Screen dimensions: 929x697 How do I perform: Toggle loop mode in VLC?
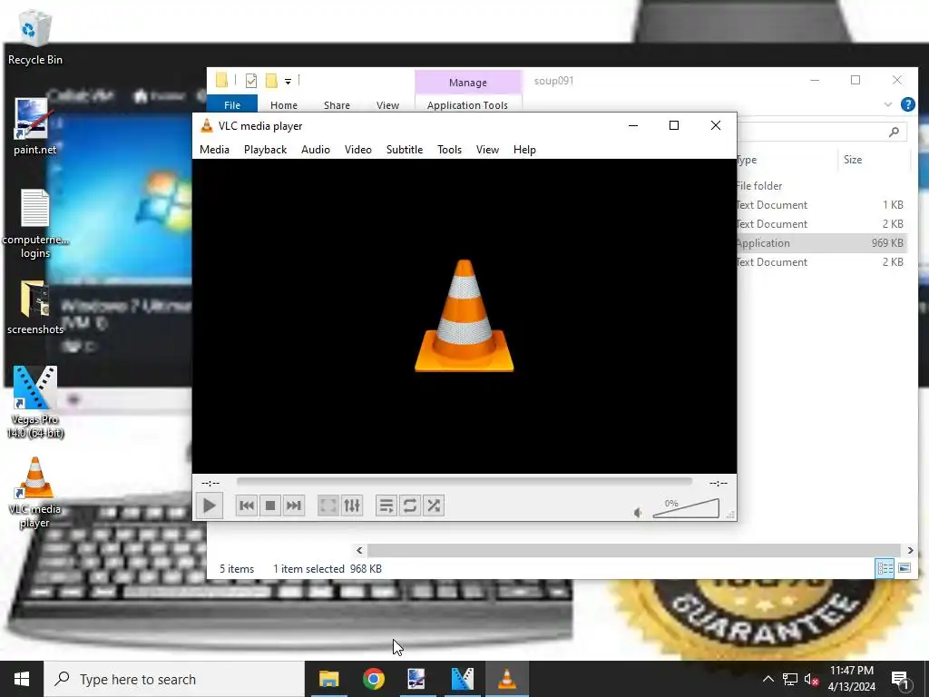410,506
